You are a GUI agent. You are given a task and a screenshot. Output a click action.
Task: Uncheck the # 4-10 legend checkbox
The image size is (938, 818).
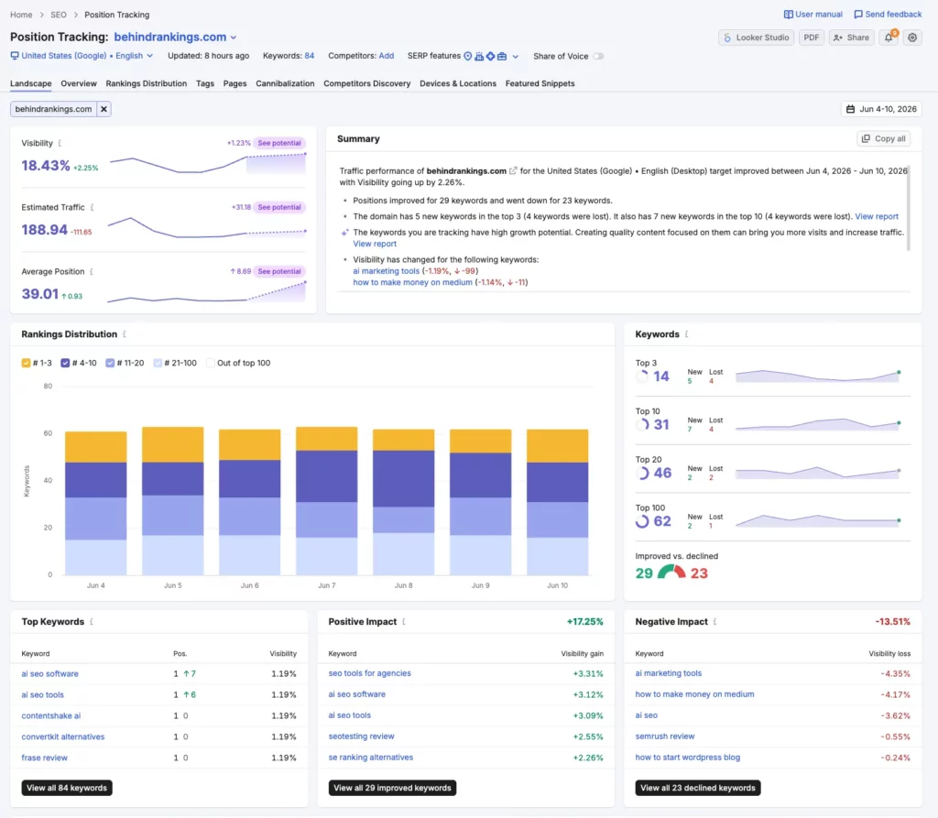[x=65, y=363]
